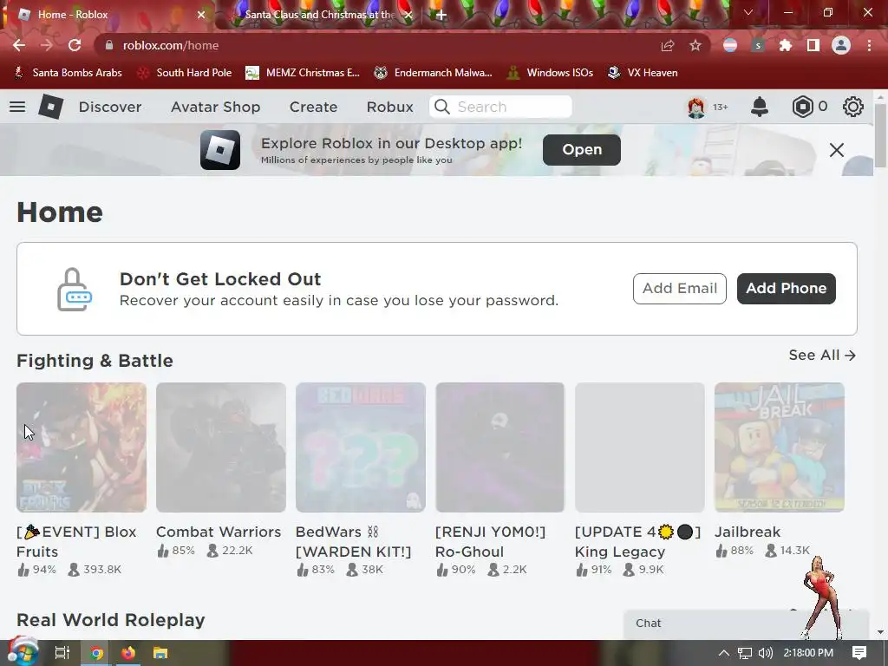Open the VX Heaven bookmark

coord(643,73)
